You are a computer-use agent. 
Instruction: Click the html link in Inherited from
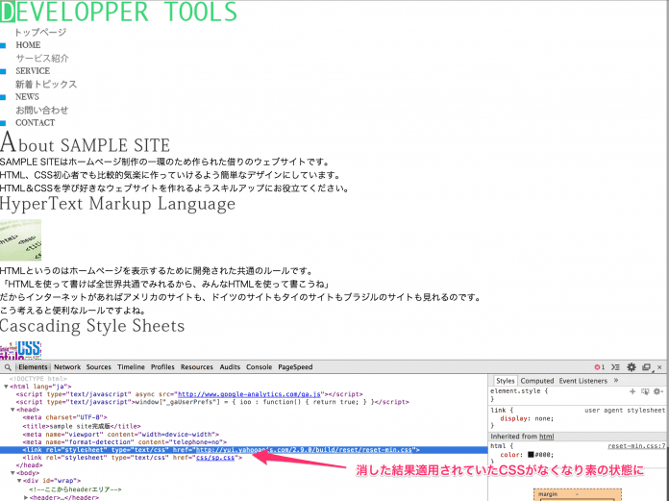[547, 437]
